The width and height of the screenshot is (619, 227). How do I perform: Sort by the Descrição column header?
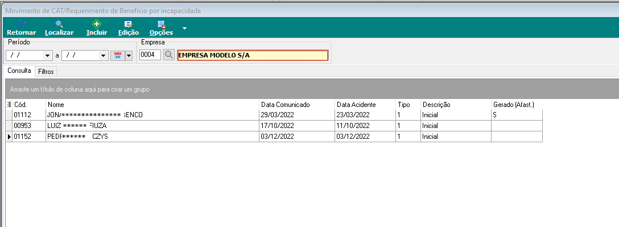(456, 105)
